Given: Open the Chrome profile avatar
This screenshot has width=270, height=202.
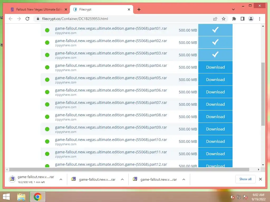Looking at the screenshot, I should coord(251,19).
